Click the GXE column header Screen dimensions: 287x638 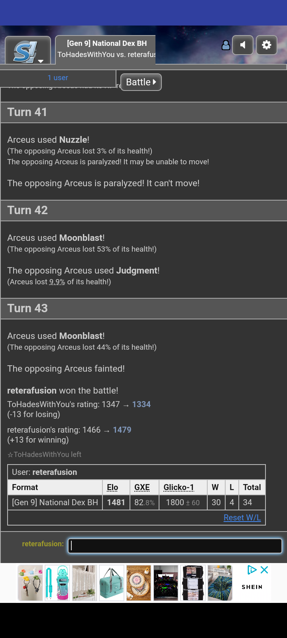point(142,487)
